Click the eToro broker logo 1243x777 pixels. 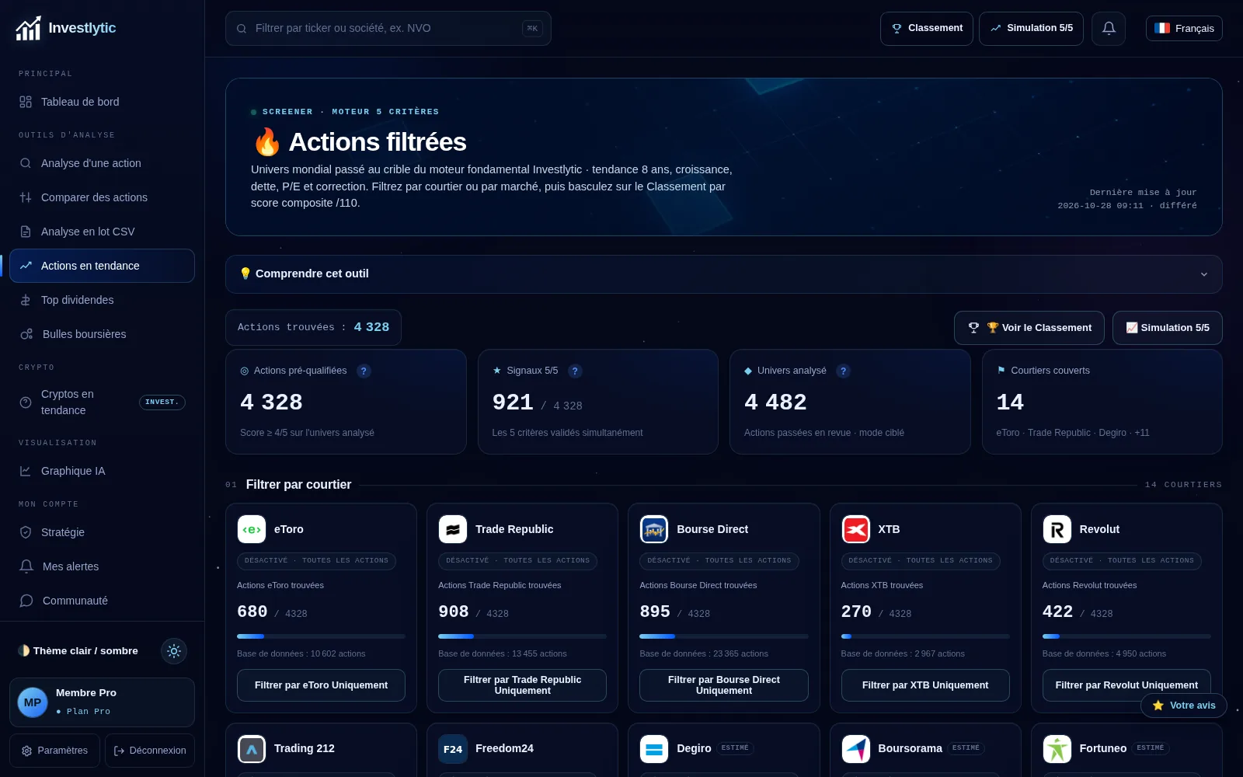(x=252, y=529)
